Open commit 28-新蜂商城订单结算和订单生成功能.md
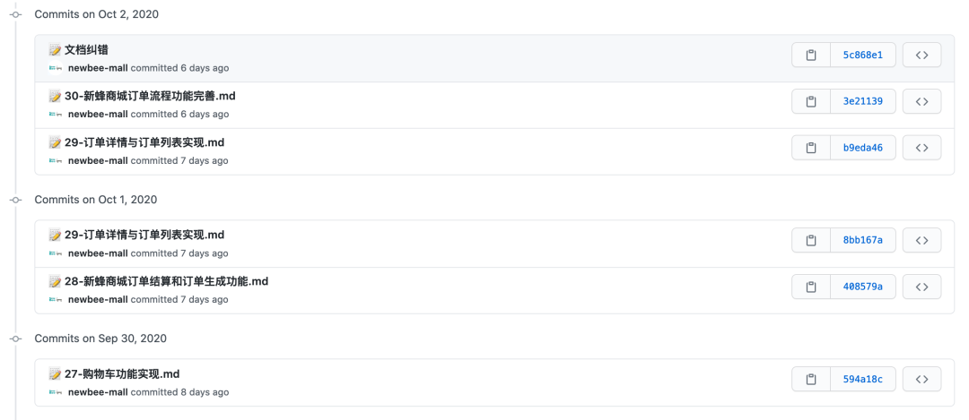Image resolution: width=969 pixels, height=420 pixels. pyautogui.click(x=166, y=281)
